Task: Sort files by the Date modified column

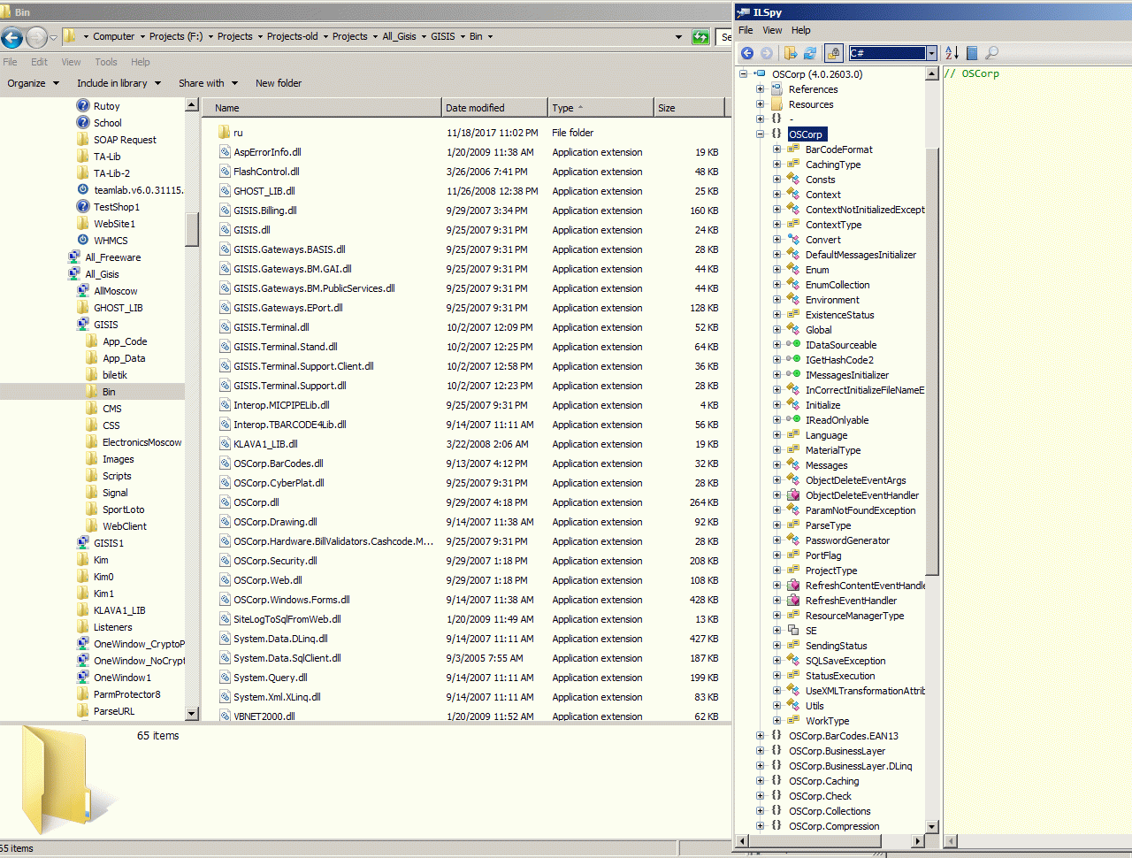Action: point(494,108)
